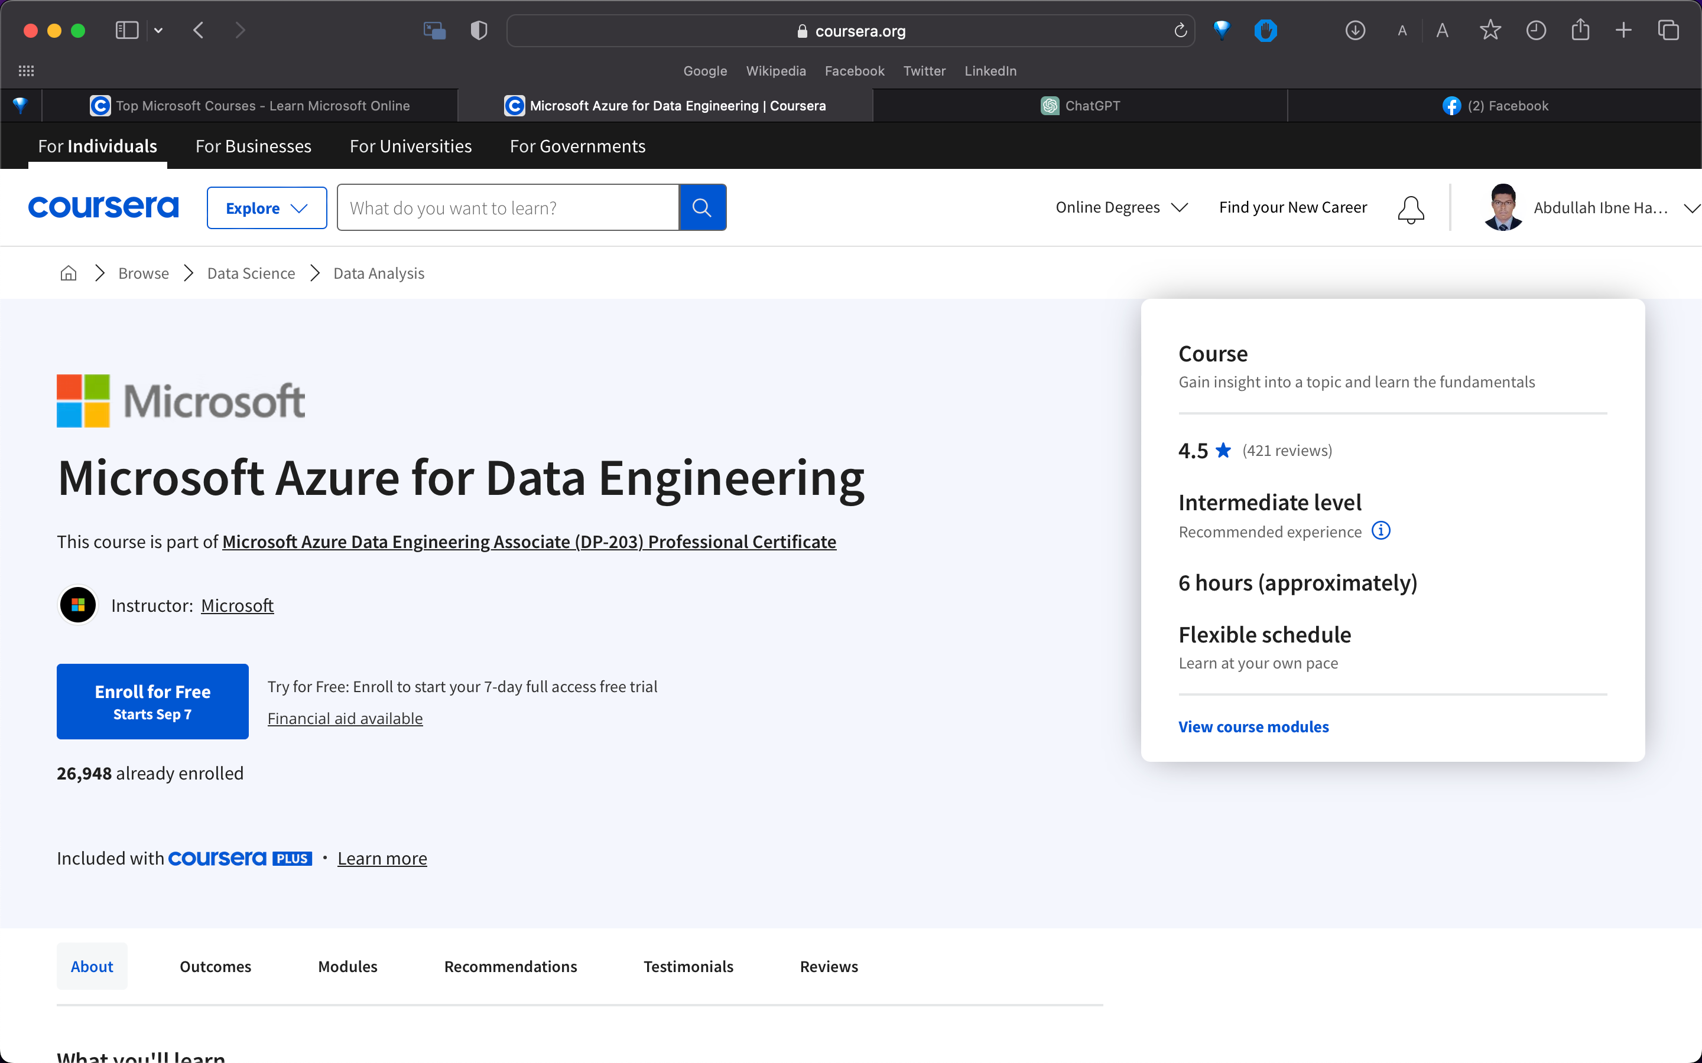Click the blue gem extension icon in toolbar

[x=1222, y=30]
